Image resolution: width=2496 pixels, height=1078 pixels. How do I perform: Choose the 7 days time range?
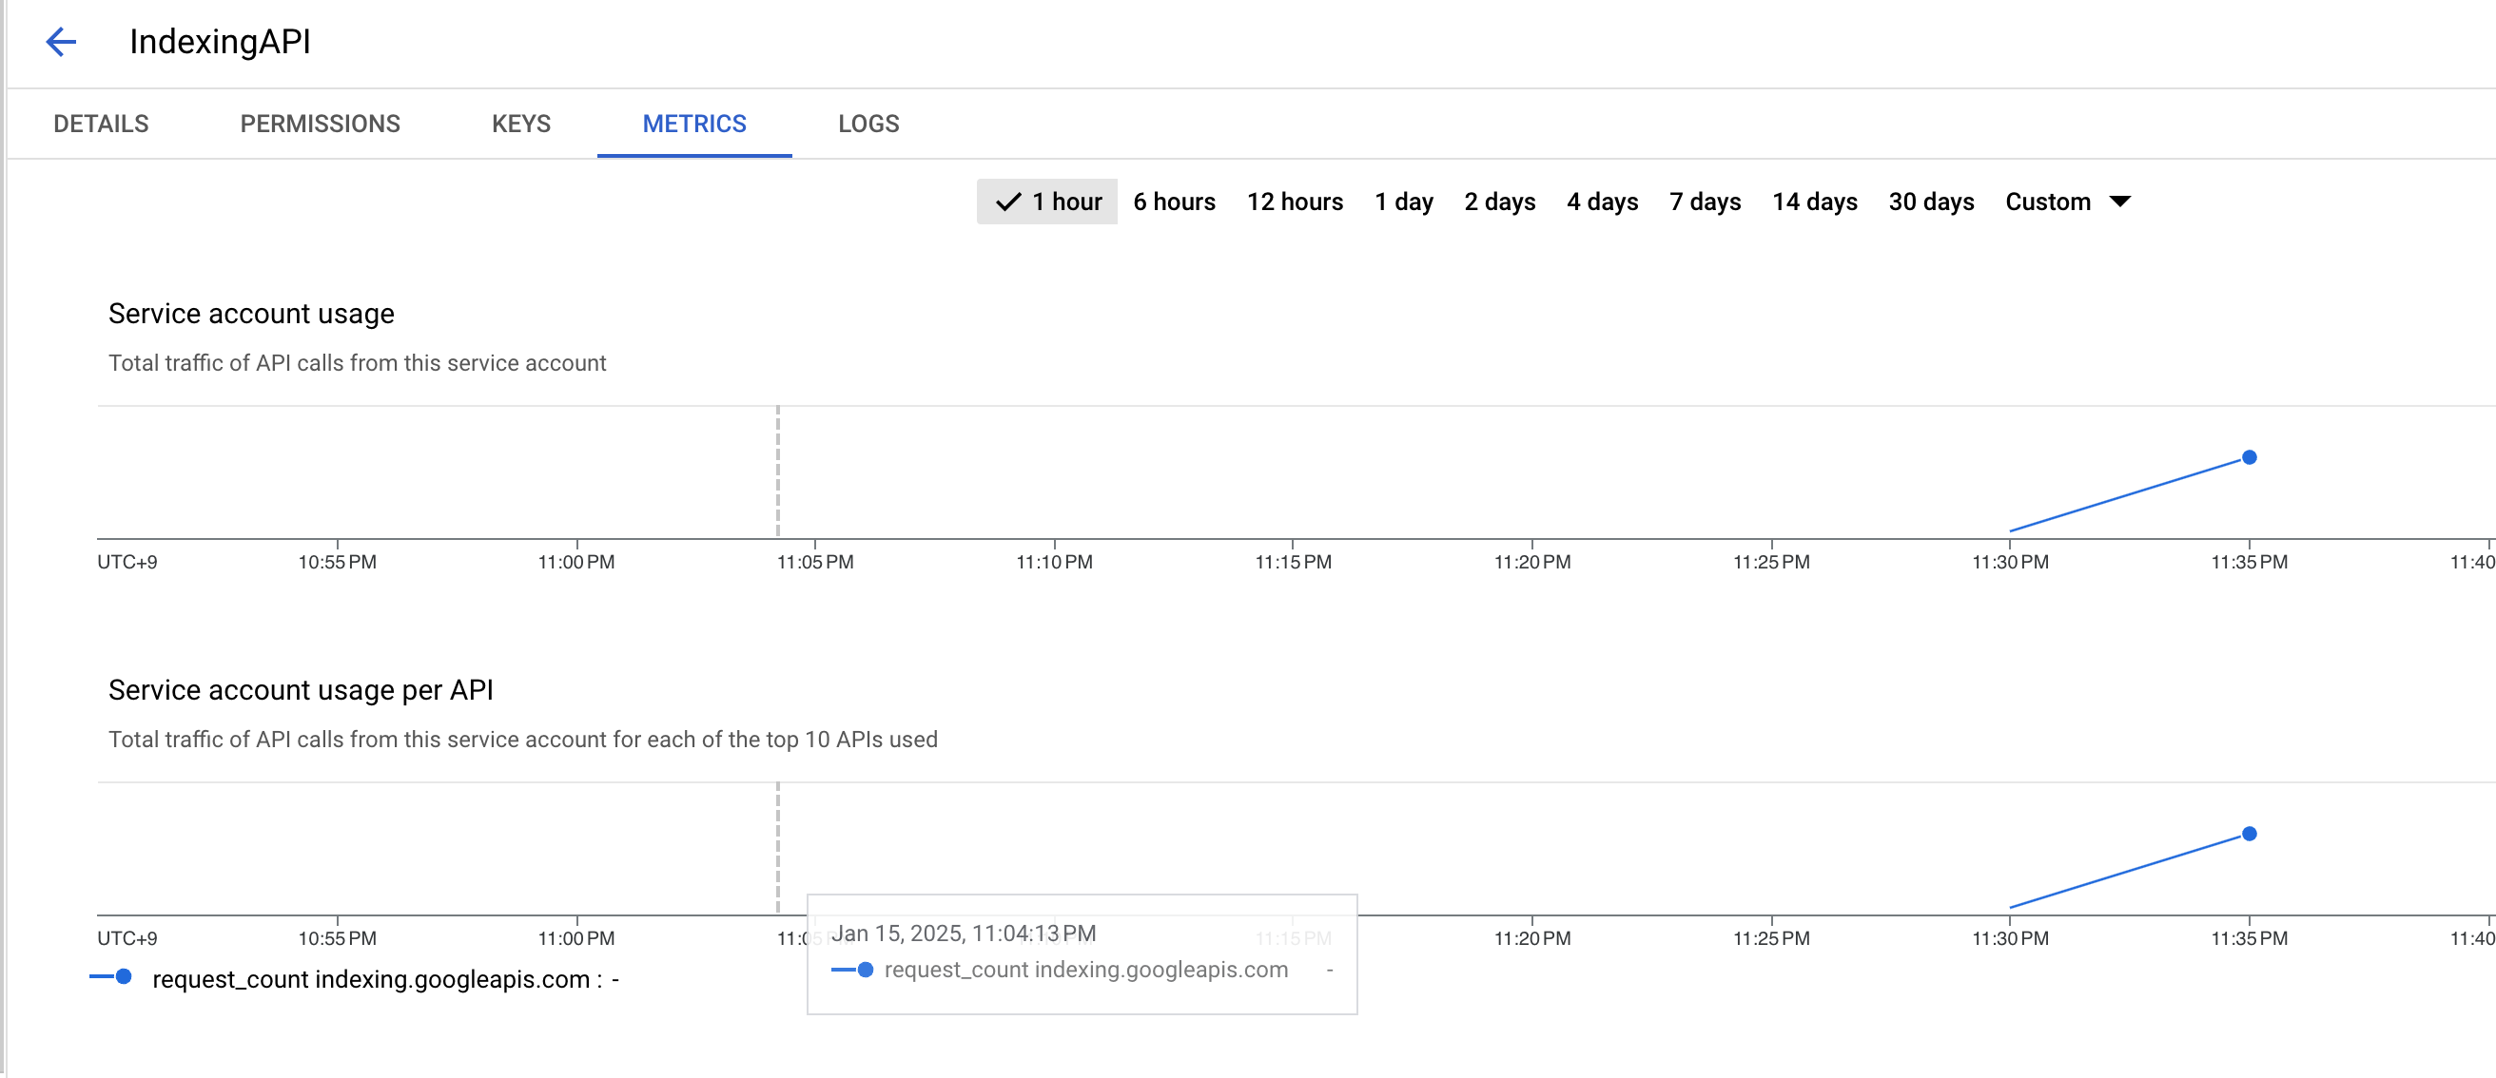pos(1705,202)
